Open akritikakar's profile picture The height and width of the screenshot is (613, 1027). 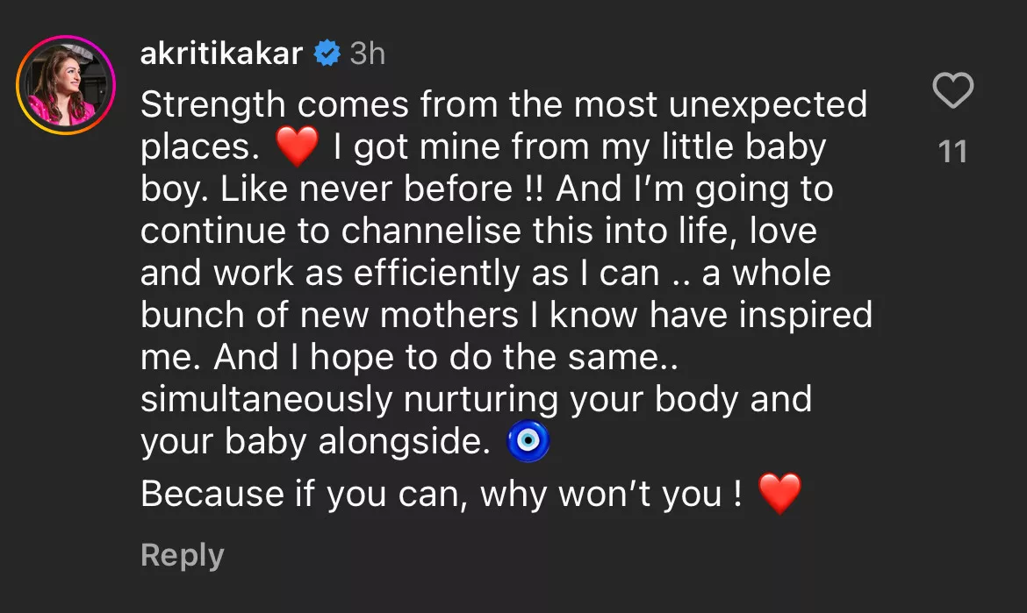(66, 85)
